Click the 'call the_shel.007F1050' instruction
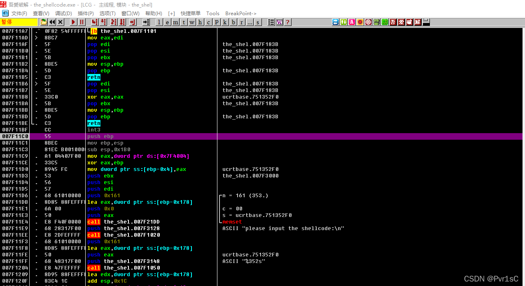The height and width of the screenshot is (286, 525). click(x=124, y=268)
